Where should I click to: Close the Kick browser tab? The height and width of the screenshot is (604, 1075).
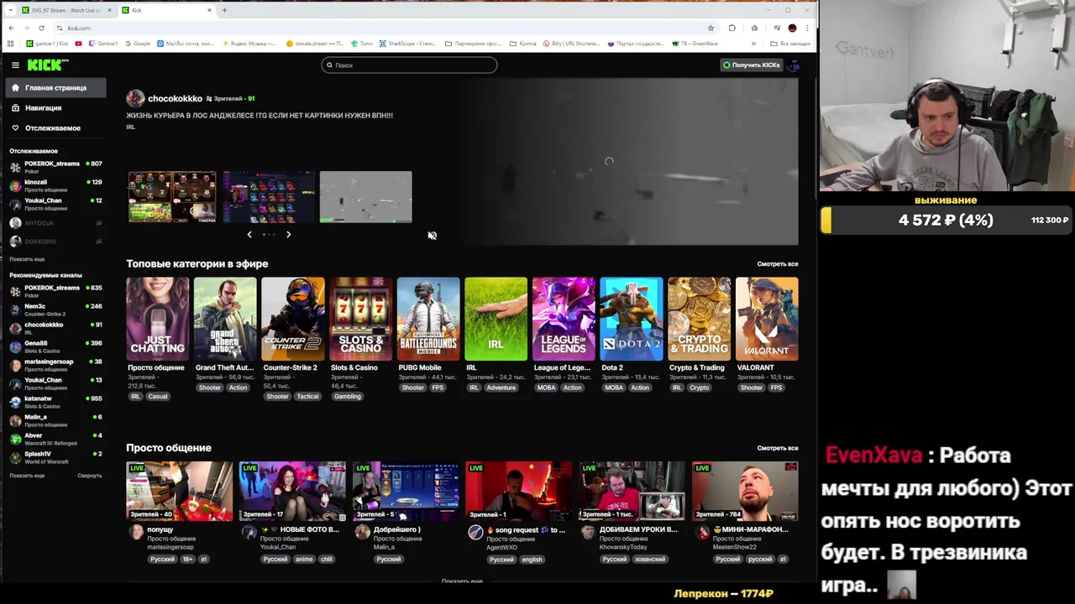click(x=210, y=10)
